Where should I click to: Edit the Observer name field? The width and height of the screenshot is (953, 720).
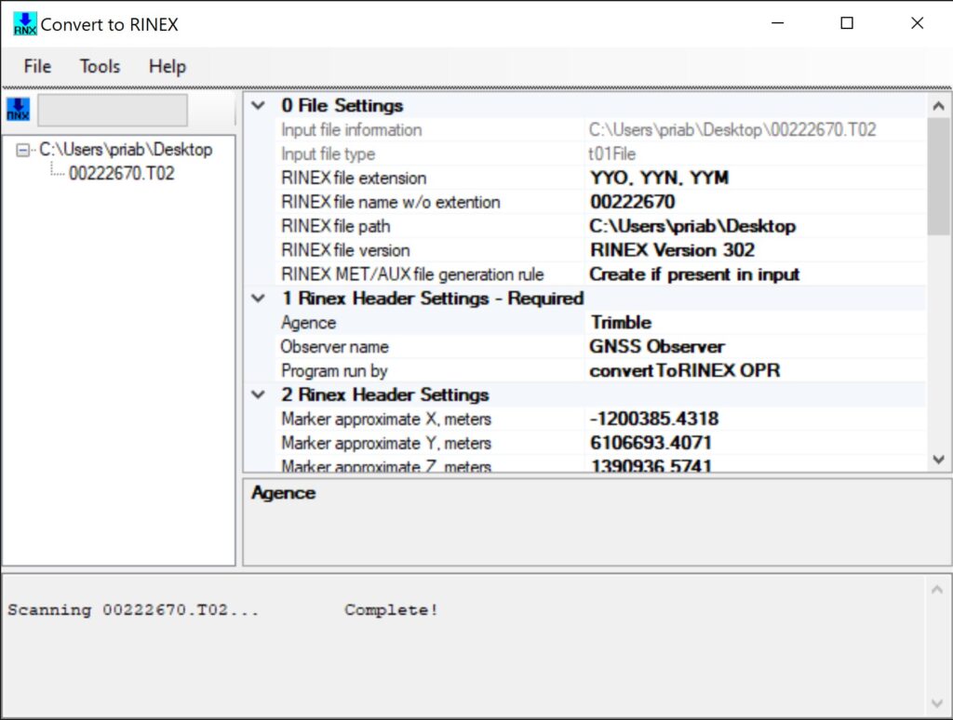point(657,347)
